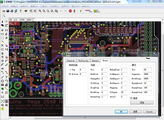Select the Polygon tool
Image resolution: width=164 pixels, height=120 pixels.
7,85
